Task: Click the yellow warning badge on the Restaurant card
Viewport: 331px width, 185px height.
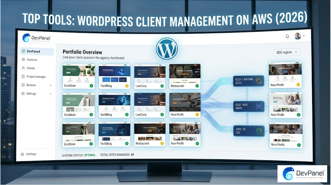Action: click(x=162, y=144)
